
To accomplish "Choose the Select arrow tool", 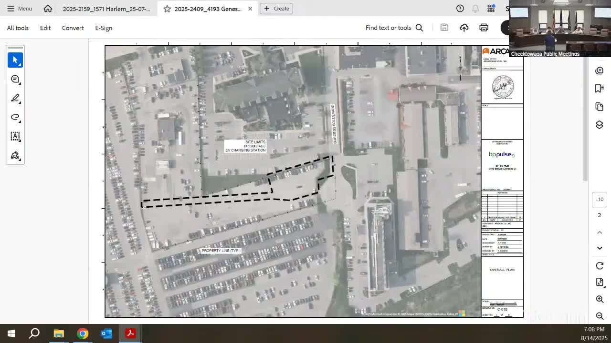I will [x=15, y=60].
